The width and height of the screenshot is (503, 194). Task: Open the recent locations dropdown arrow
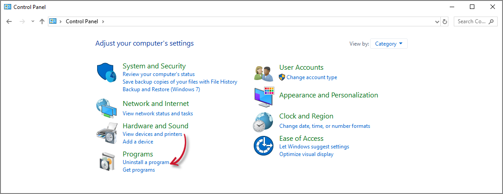(33, 21)
